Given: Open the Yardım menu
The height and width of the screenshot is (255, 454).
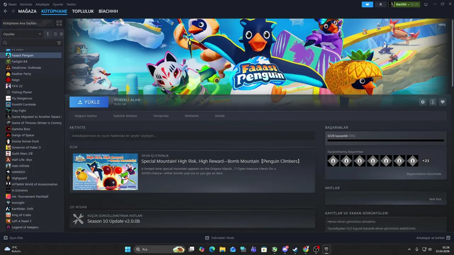Looking at the screenshot, I should pos(71,4).
